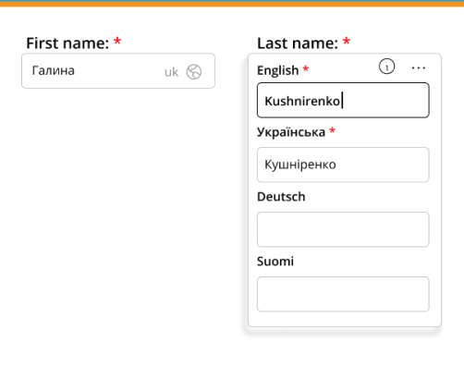
Task: Focus the empty Suomi text field
Action: click(x=343, y=294)
